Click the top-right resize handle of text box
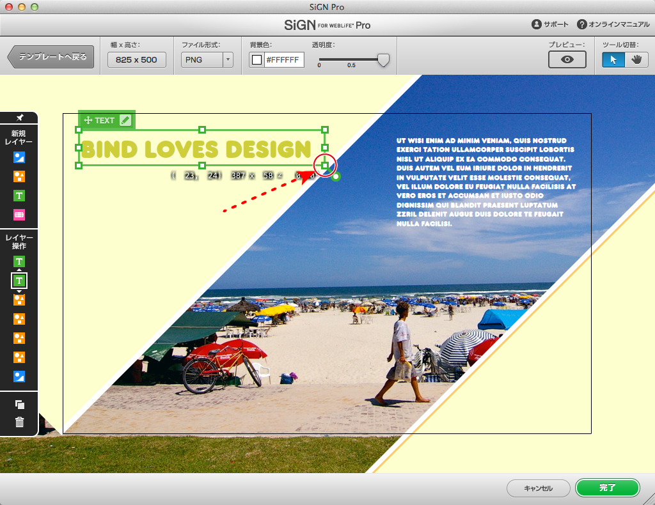 [x=326, y=130]
